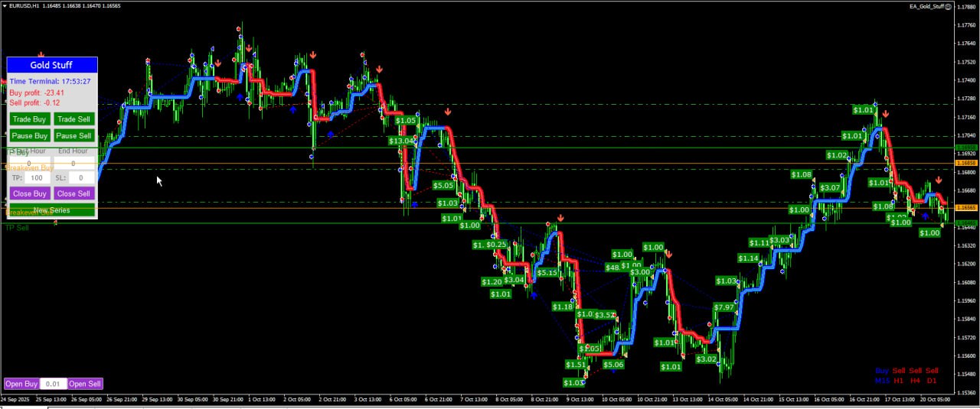Select the TP value field showing 100
This screenshot has height=409, width=980.
(37, 177)
